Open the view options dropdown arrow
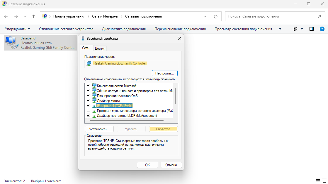This screenshot has width=328, height=184. pos(302,29)
